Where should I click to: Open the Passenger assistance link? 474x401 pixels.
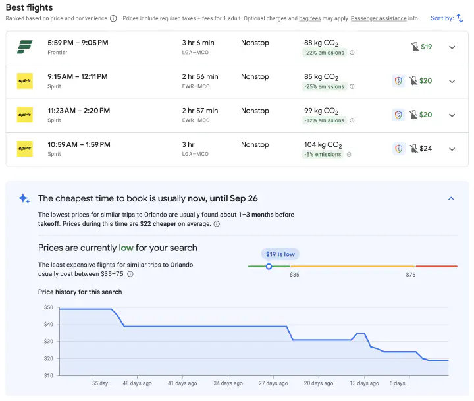pos(378,18)
